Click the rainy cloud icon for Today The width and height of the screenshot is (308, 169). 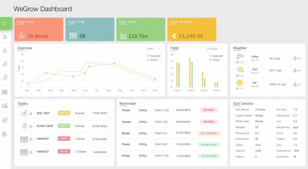coord(240,57)
